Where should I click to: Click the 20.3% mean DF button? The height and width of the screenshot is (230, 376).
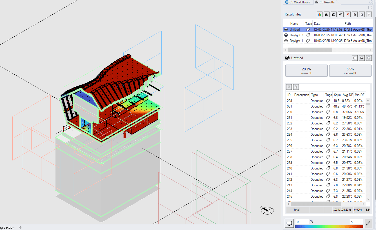306,71
